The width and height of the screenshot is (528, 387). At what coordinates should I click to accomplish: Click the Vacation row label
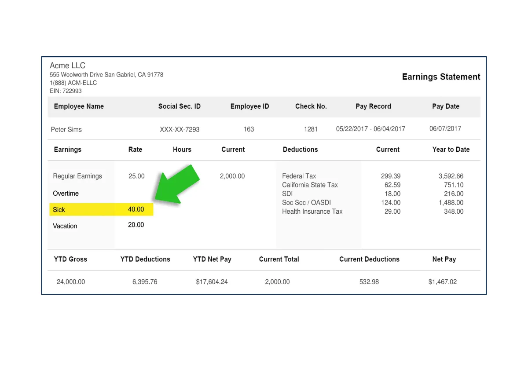65,226
